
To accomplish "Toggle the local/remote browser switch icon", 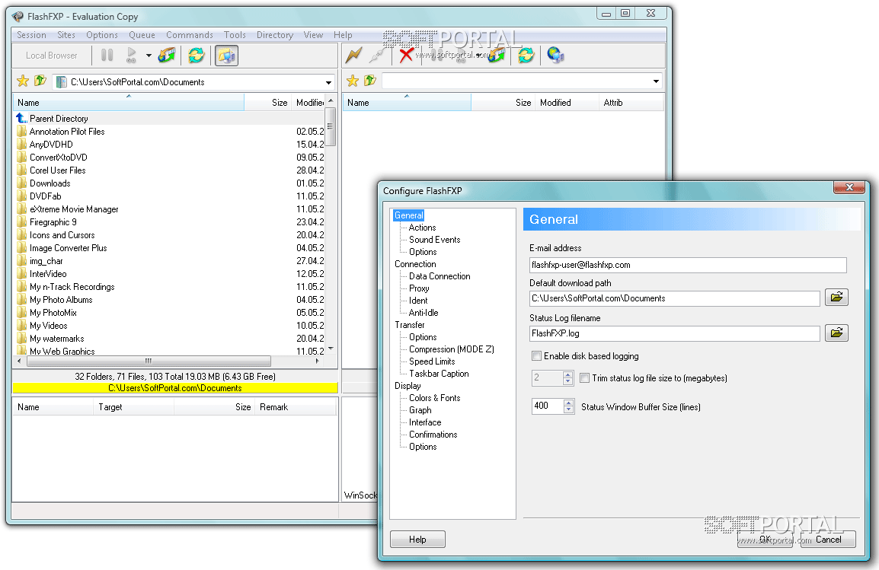I will pyautogui.click(x=226, y=56).
